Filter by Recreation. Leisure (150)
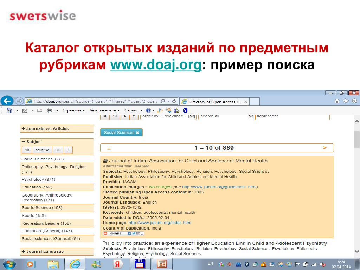 coord(57,223)
